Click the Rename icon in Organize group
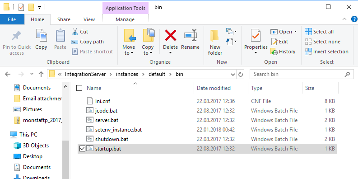This screenshot has height=179, width=358. tap(190, 35)
